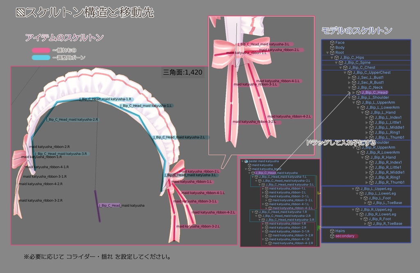Click the cube icon beside Hairs
Screen dimensions: 420x273
(332, 231)
